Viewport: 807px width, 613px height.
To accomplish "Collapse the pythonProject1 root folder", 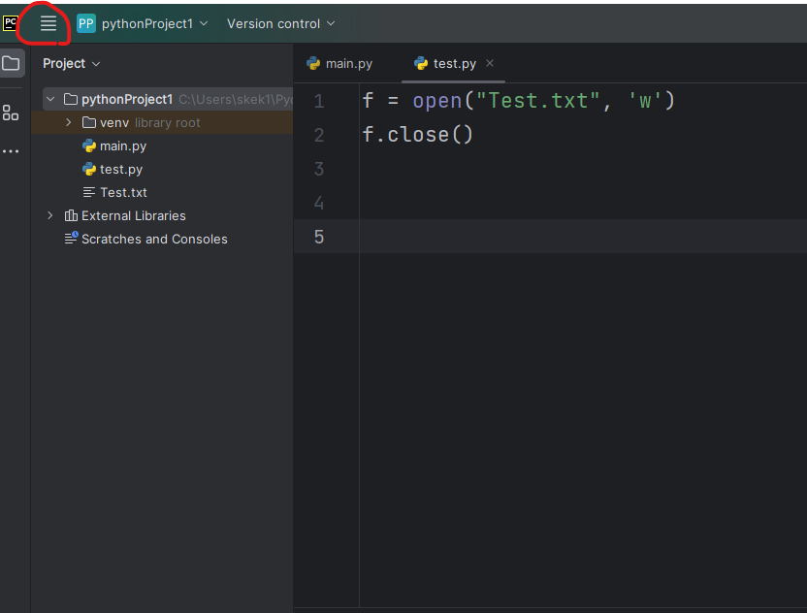I will (x=50, y=99).
